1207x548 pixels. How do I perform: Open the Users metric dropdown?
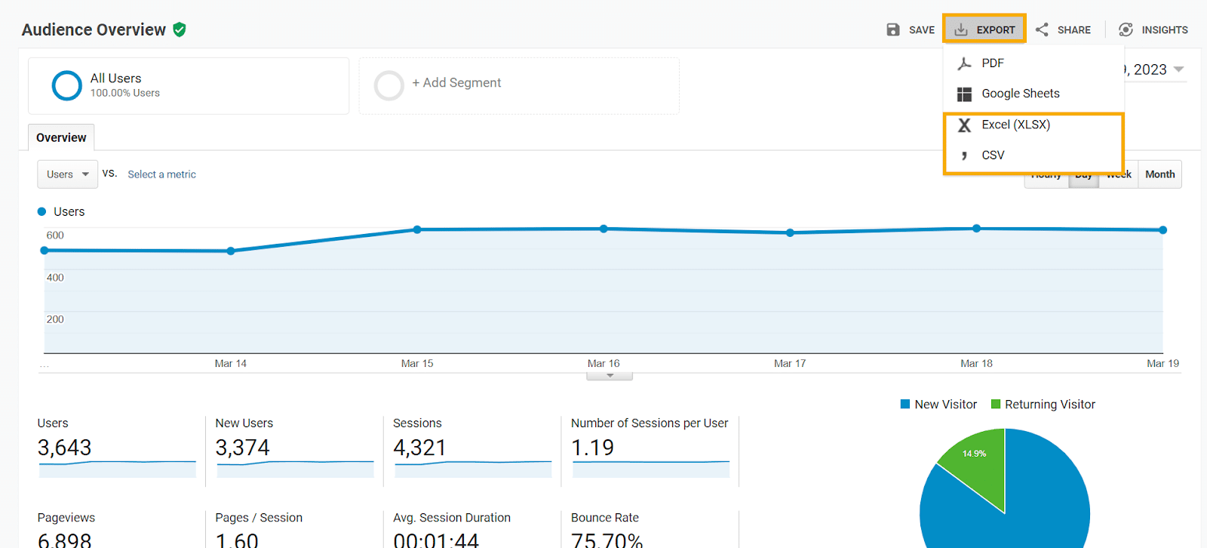tap(68, 174)
